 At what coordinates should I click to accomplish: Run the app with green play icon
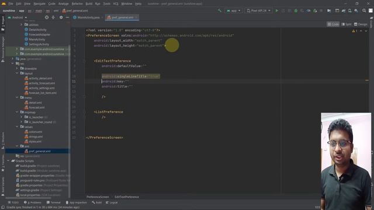point(276,10)
